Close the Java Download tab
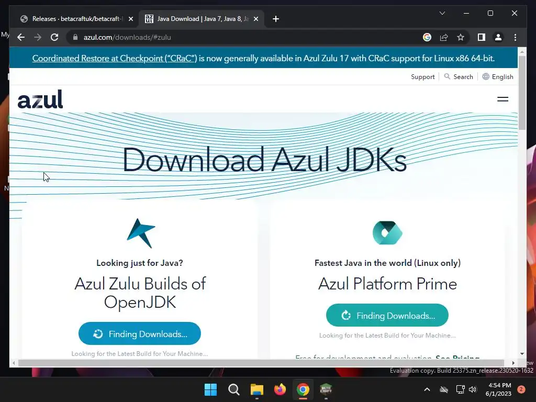This screenshot has height=402, width=536. click(x=255, y=19)
